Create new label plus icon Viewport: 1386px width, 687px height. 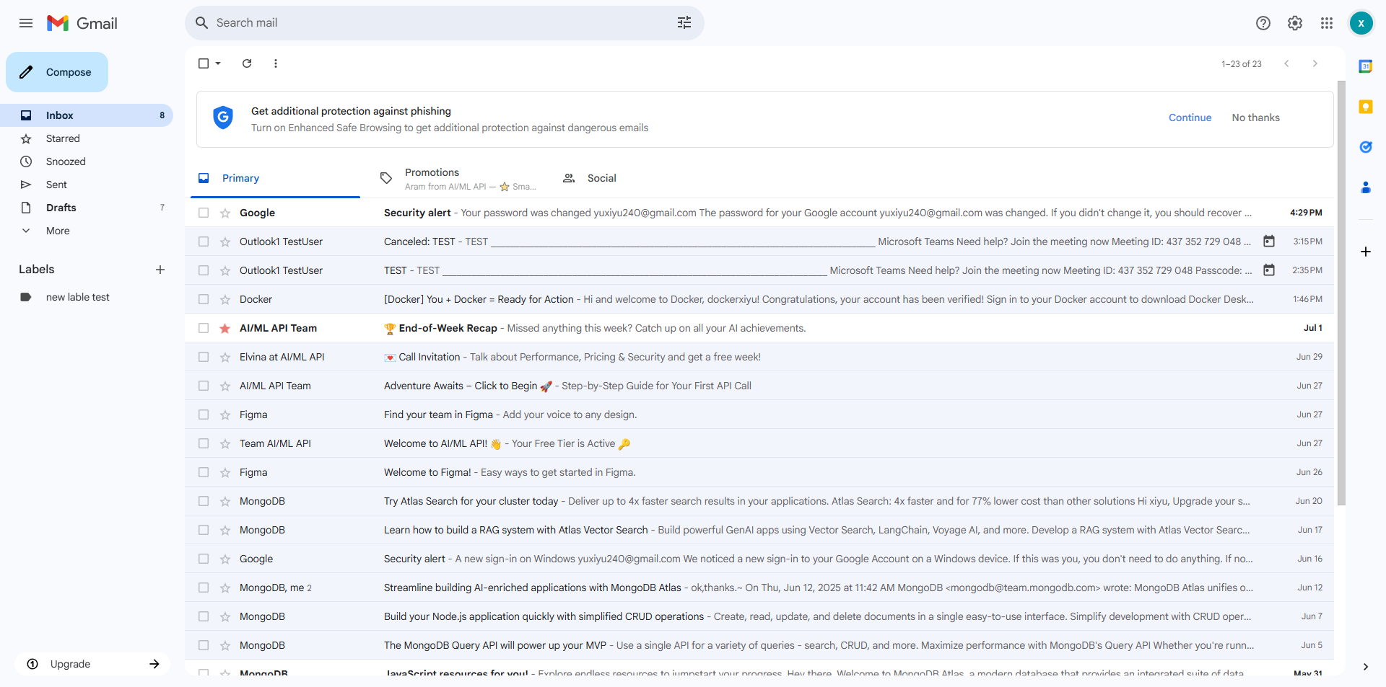(x=160, y=270)
